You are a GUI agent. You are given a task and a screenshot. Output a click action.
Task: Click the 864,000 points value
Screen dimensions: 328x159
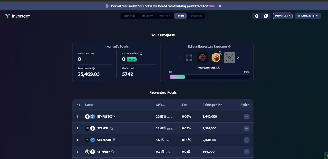(209, 152)
